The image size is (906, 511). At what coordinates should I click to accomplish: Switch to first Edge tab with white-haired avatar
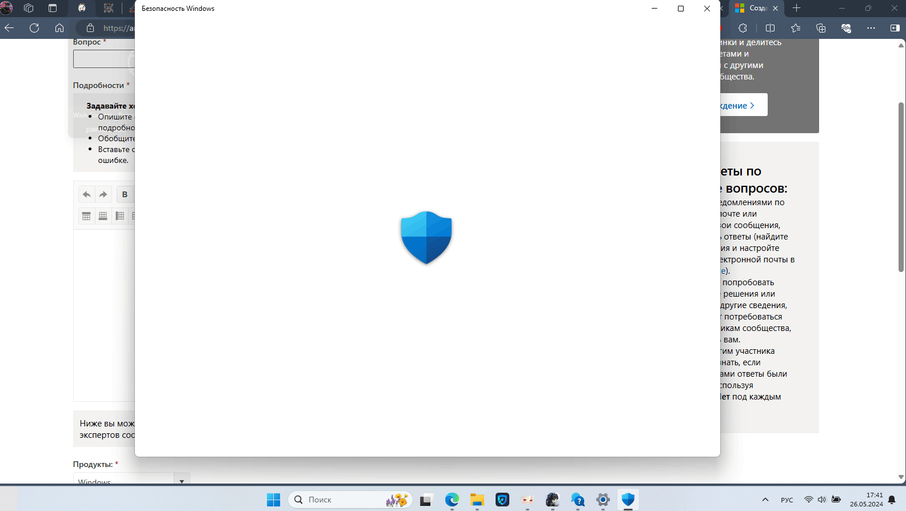click(82, 8)
